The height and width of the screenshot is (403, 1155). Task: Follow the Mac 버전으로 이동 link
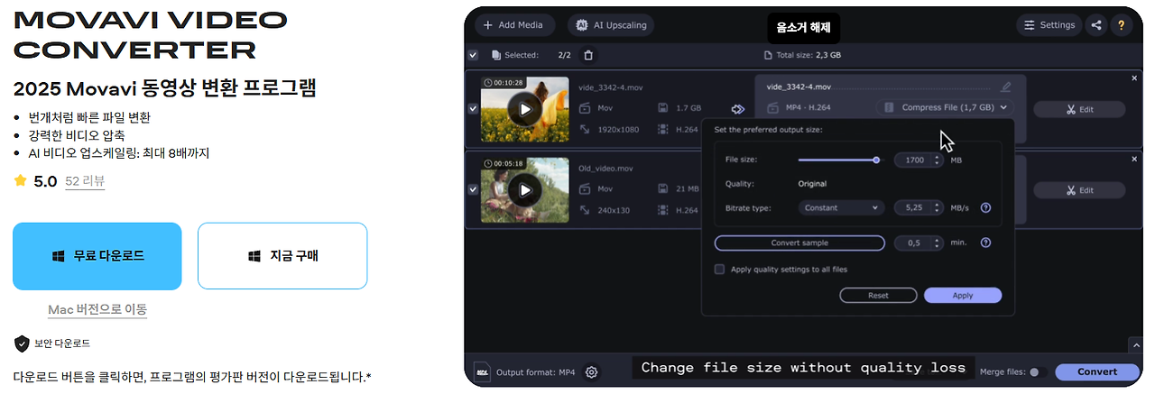(97, 309)
